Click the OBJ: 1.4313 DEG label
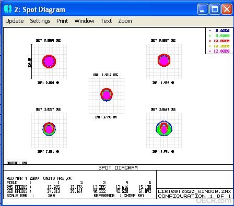The image size is (234, 206). 106,75
